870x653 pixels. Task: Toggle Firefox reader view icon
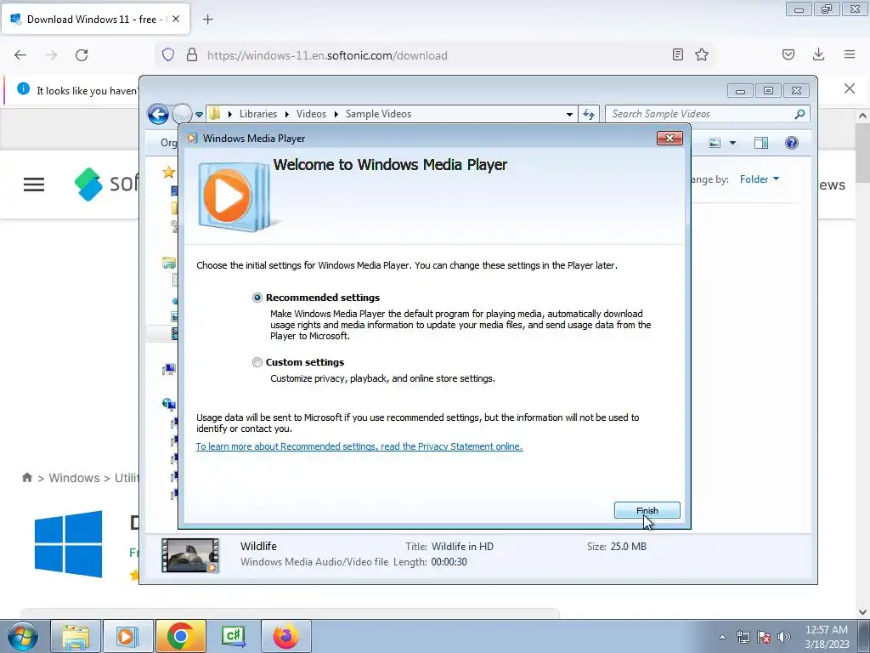677,54
